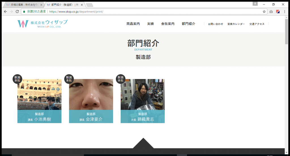Screen dimensions: 290x156
Task: Click the 部門紹介 page heading
Action: coord(143,43)
